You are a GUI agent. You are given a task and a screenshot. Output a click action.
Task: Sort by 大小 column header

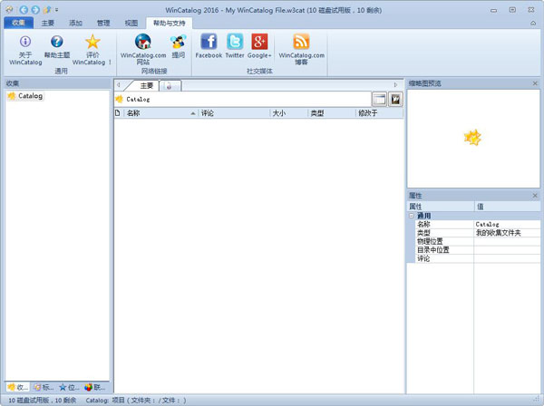point(288,113)
